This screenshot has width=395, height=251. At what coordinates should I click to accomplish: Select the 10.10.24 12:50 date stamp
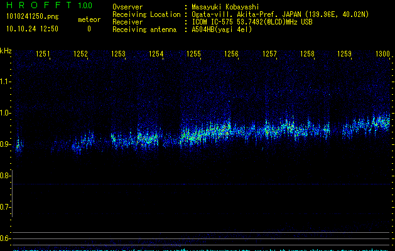tap(31, 29)
